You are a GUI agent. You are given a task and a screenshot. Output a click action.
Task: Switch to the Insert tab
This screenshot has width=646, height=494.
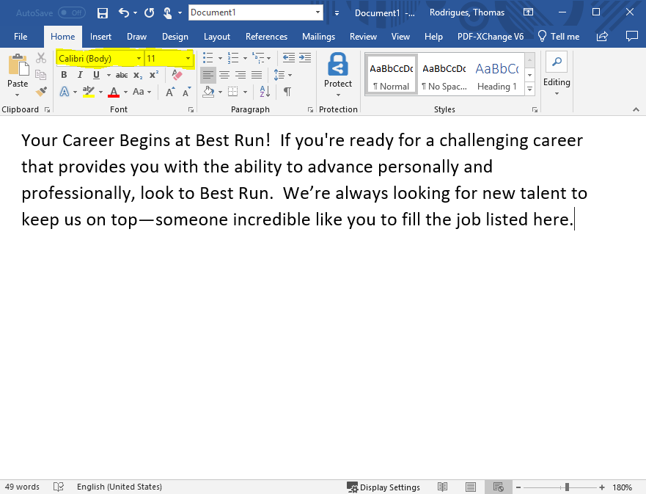pyautogui.click(x=100, y=37)
